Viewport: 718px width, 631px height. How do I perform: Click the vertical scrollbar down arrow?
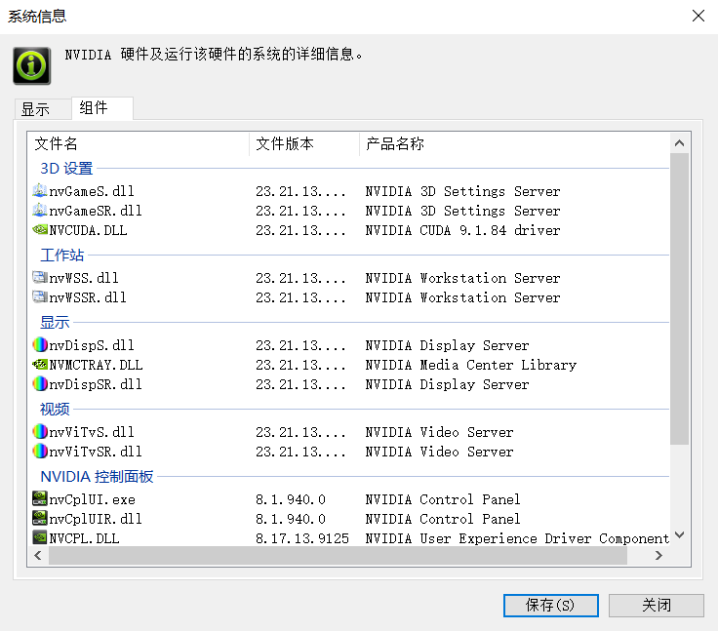(x=680, y=534)
